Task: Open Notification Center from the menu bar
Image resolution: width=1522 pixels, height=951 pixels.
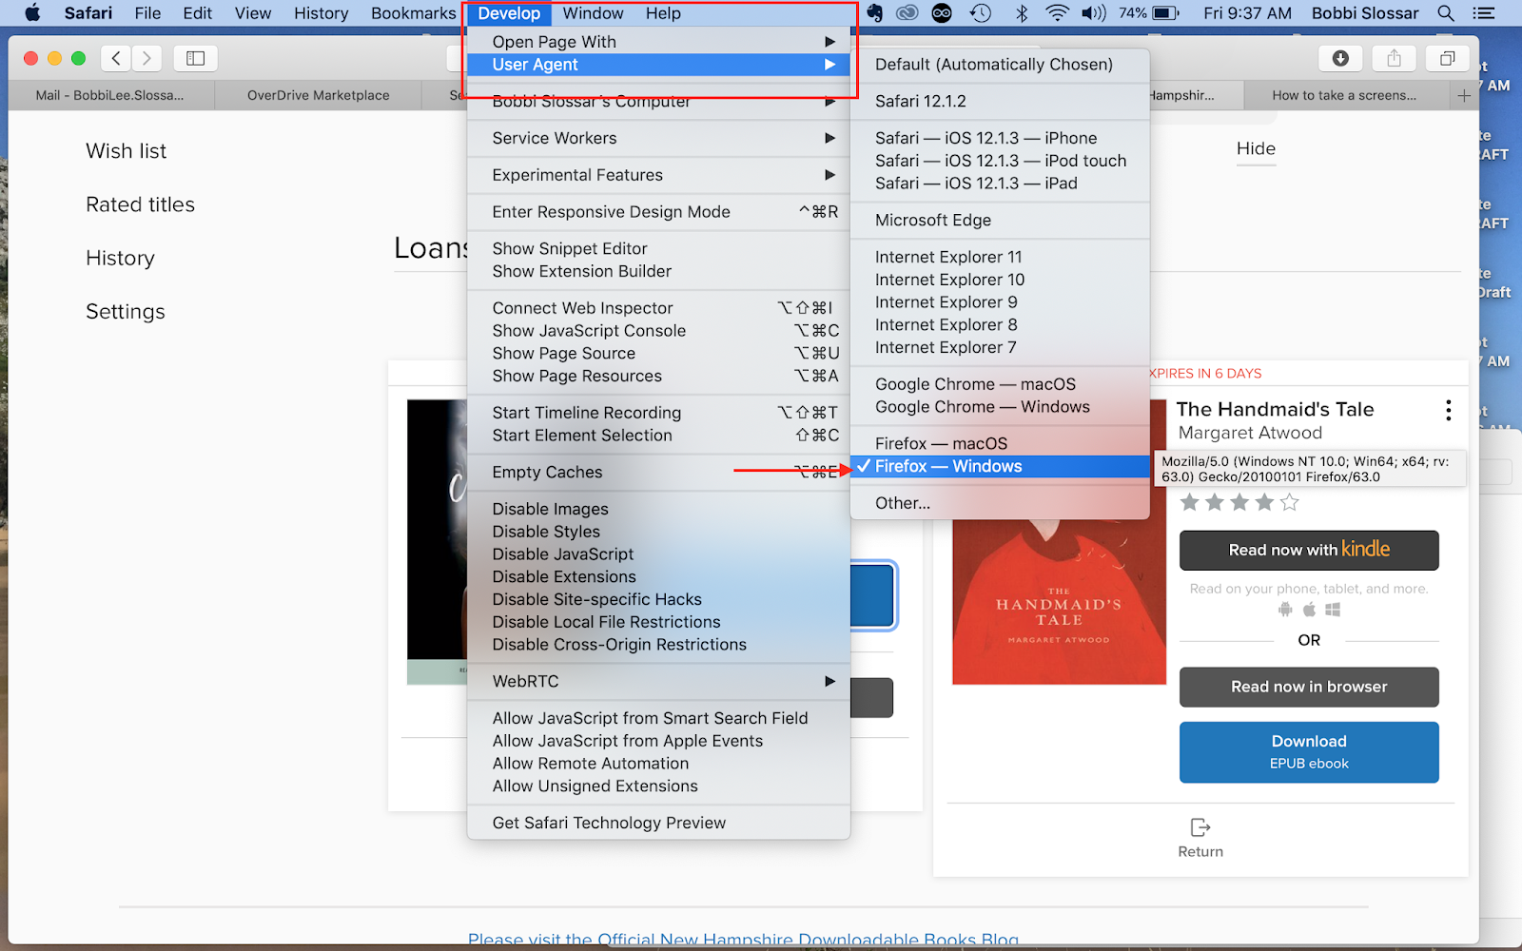Action: point(1483,13)
